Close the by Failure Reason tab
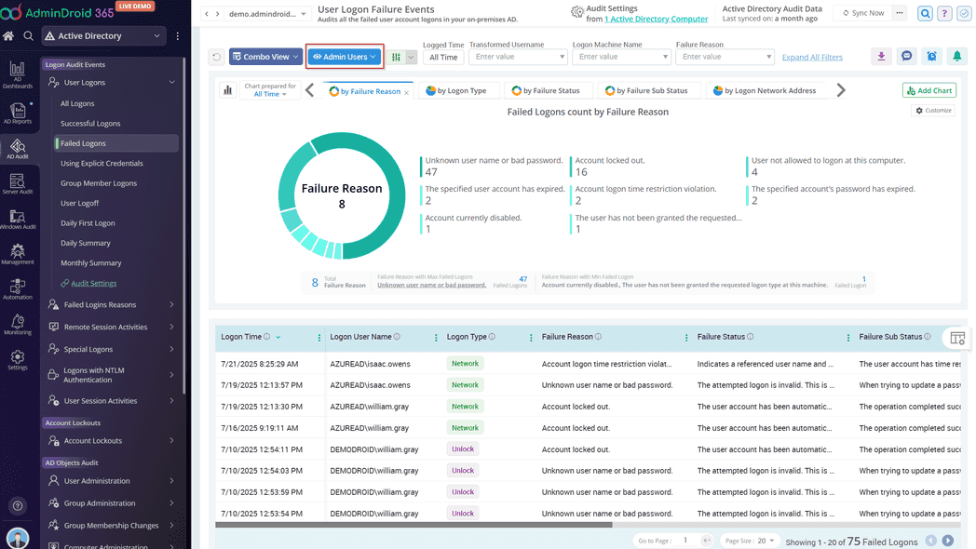 click(406, 93)
